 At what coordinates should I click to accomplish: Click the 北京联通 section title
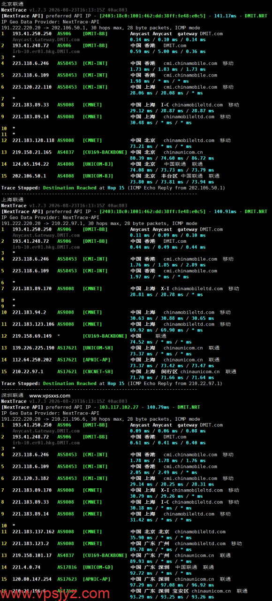(12, 4)
